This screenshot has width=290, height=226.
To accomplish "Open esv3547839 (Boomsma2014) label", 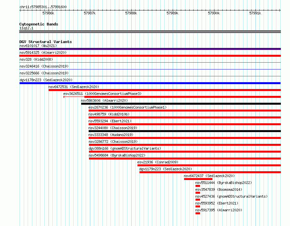I will (219, 189).
